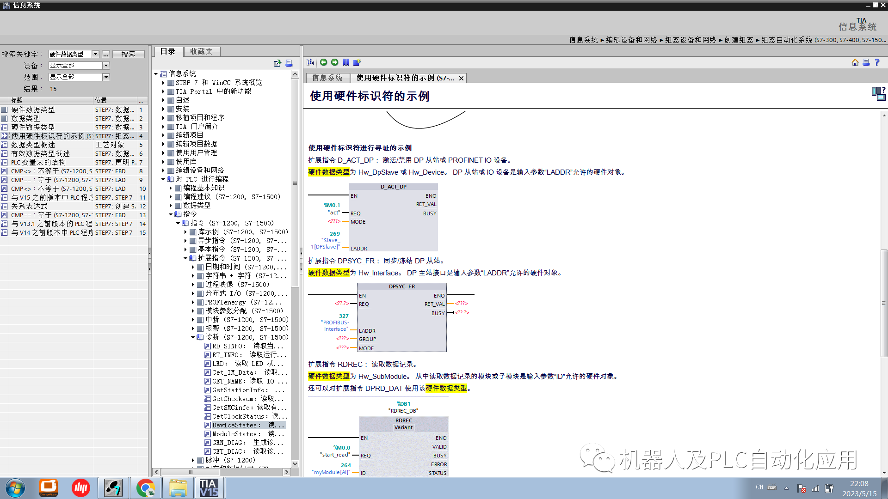888x499 pixels.
Task: Collapse the 对 PLC 进行编程 node
Action: (x=163, y=179)
